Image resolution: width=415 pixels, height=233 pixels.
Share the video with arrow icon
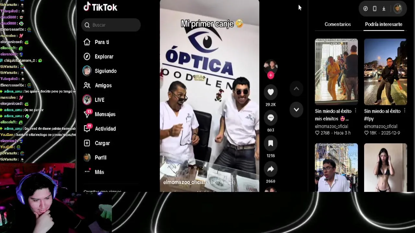[x=271, y=169]
